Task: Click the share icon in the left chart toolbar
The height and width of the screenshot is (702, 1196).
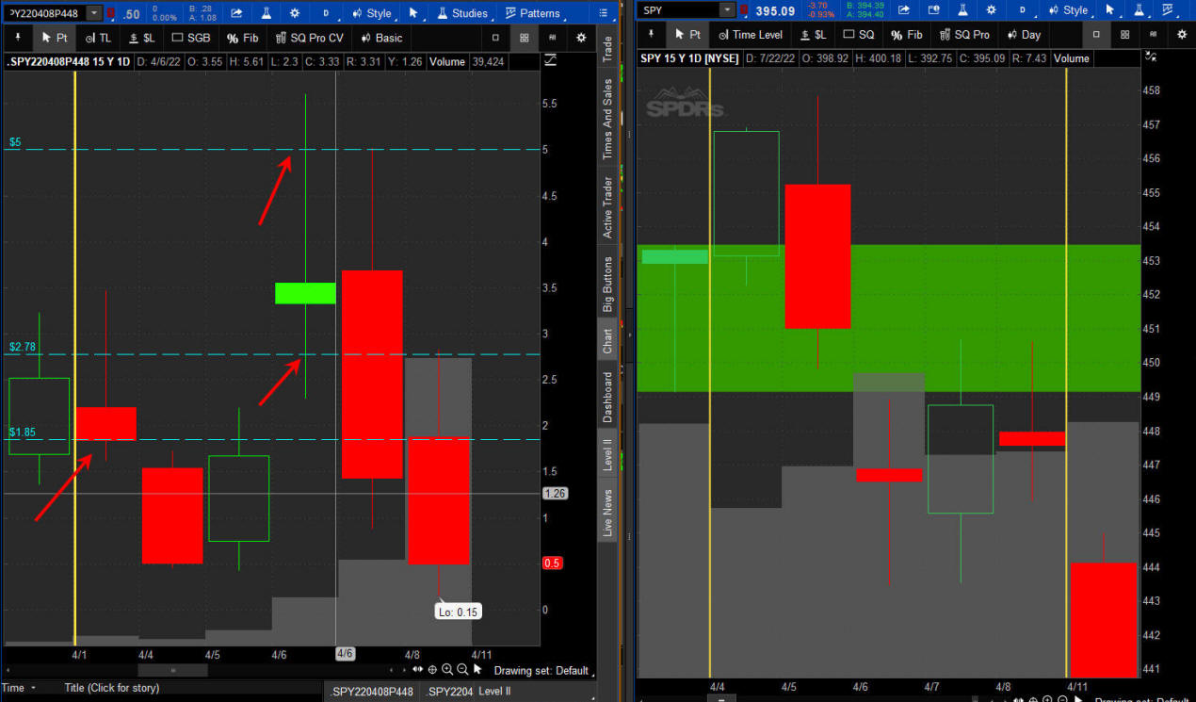Action: point(235,13)
